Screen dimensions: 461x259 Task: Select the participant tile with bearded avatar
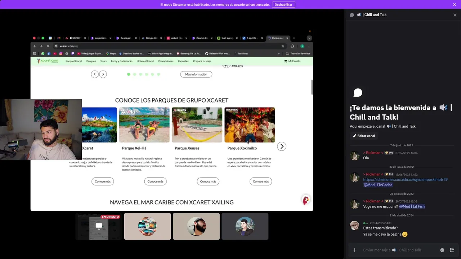196,226
